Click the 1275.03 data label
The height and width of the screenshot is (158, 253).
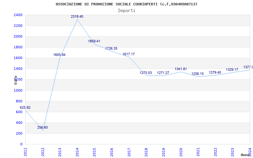point(146,73)
